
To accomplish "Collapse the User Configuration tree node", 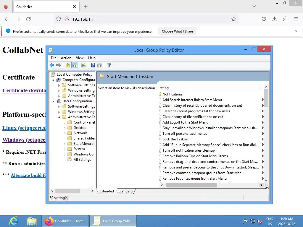I will [53, 101].
